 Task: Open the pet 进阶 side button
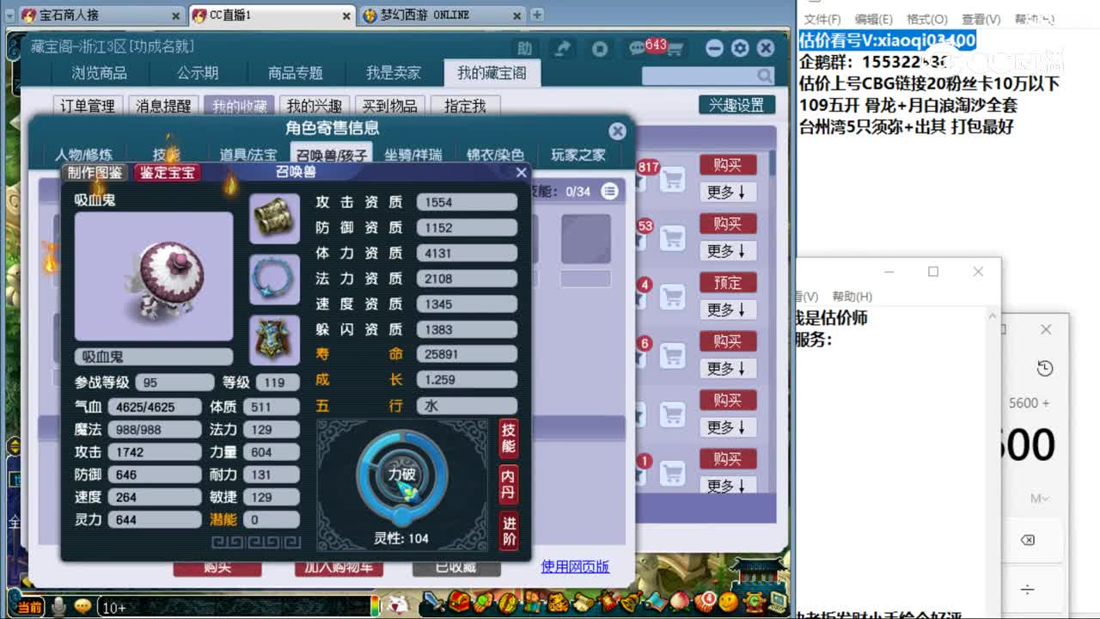coord(509,531)
